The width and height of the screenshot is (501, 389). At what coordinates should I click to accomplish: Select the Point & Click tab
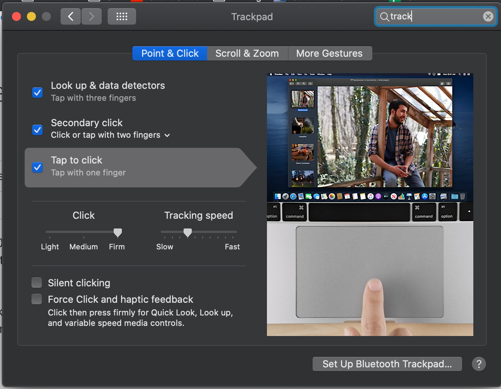(170, 53)
